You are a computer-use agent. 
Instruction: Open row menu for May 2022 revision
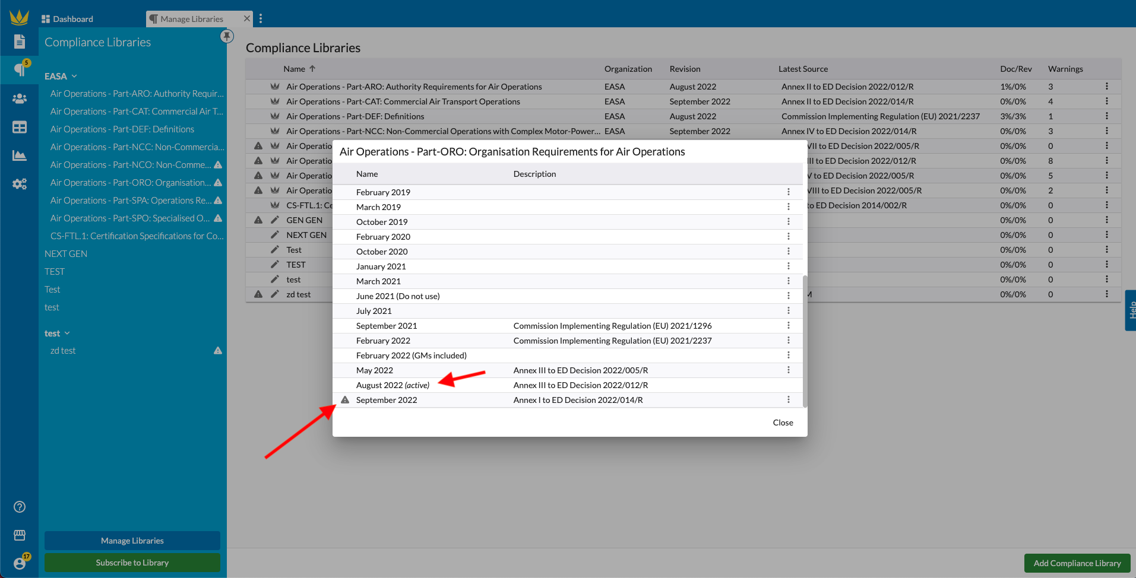point(789,370)
